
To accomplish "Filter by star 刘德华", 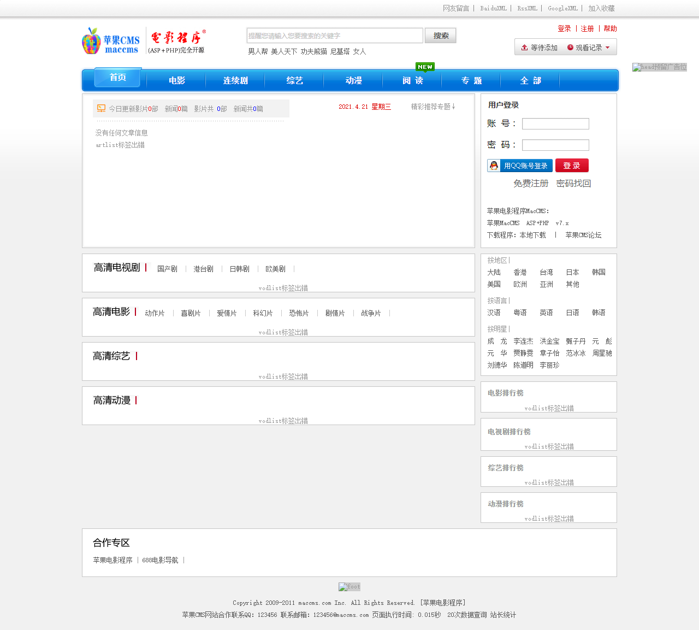I will pyautogui.click(x=497, y=365).
